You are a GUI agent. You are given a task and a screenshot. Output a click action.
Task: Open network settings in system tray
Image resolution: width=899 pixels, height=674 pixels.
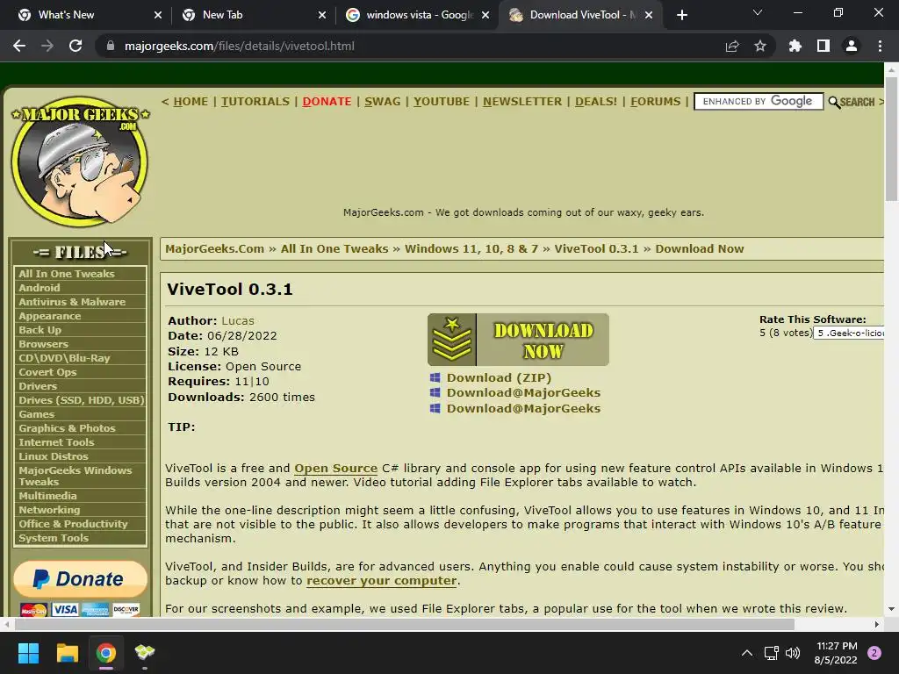point(771,653)
